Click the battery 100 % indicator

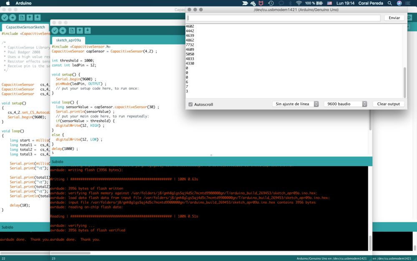[x=314, y=3]
